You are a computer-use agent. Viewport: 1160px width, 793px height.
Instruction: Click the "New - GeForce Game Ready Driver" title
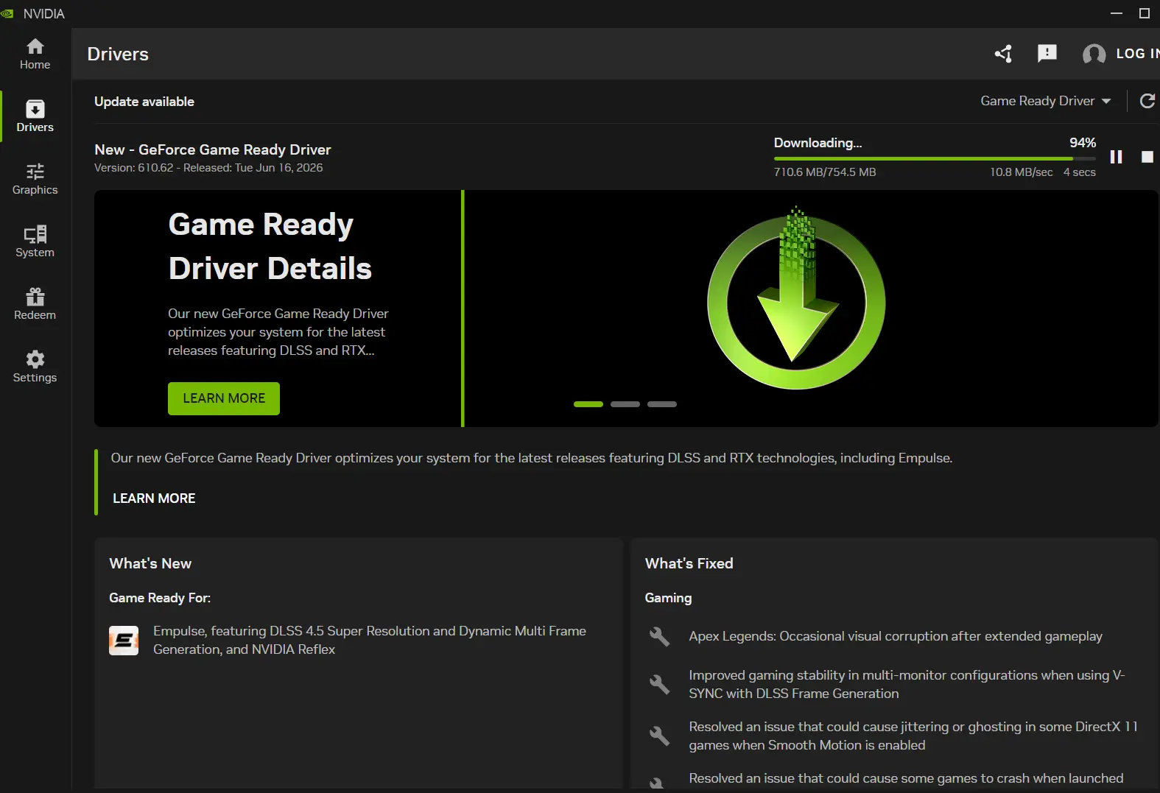[213, 149]
